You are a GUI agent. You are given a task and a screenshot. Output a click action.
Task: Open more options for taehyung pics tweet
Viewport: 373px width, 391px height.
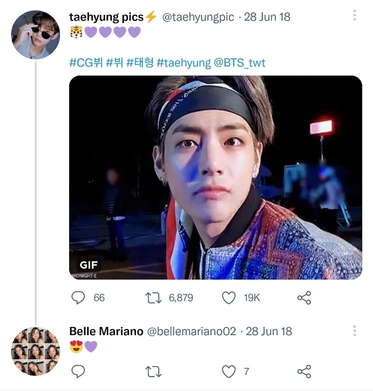pyautogui.click(x=354, y=16)
